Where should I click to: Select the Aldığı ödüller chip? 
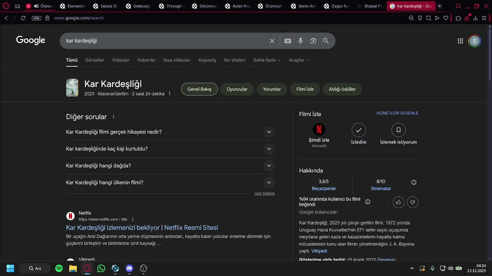pyautogui.click(x=342, y=89)
